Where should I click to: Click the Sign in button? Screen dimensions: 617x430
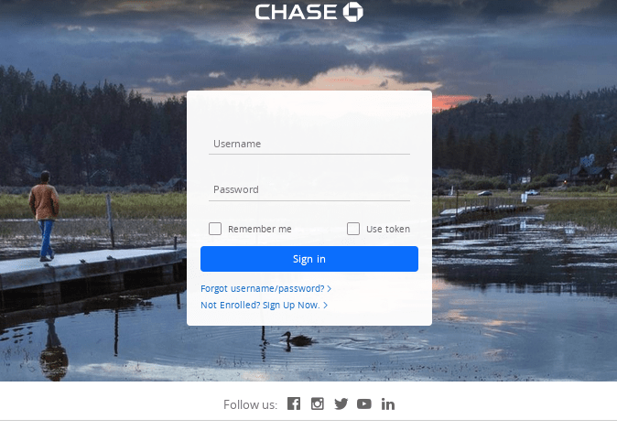click(309, 259)
